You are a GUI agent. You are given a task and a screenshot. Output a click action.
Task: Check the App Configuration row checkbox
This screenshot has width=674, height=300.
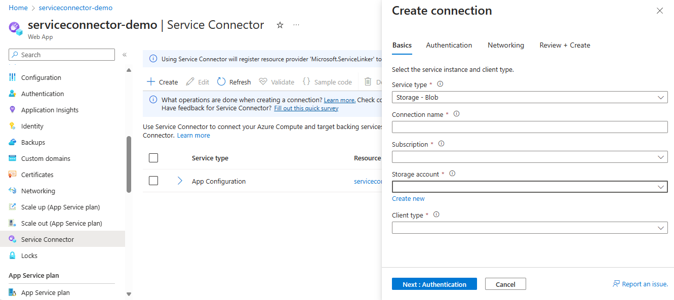coord(153,181)
